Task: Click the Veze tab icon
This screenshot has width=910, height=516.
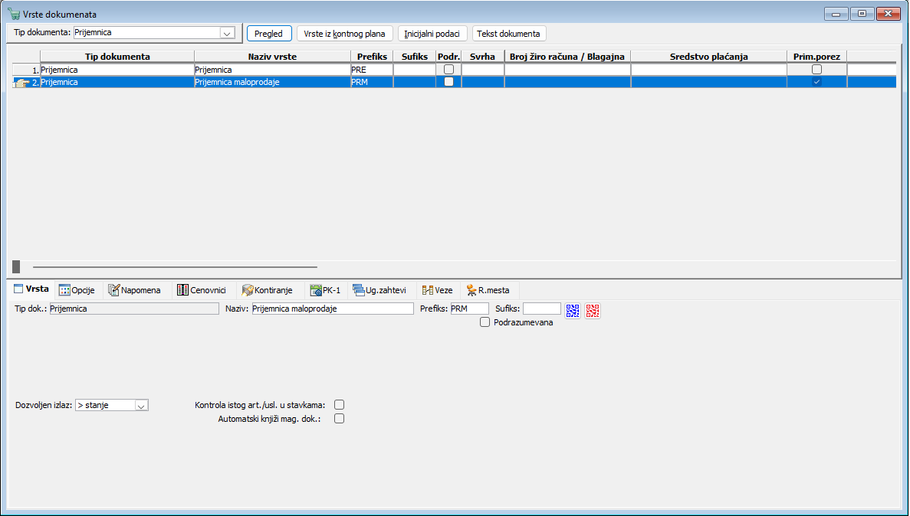Action: coord(428,290)
